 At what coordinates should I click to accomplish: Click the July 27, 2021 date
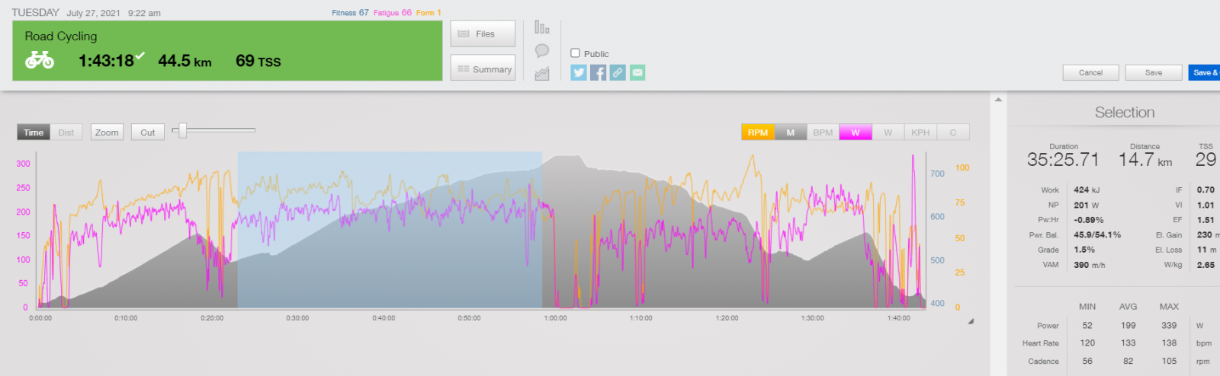coord(93,13)
